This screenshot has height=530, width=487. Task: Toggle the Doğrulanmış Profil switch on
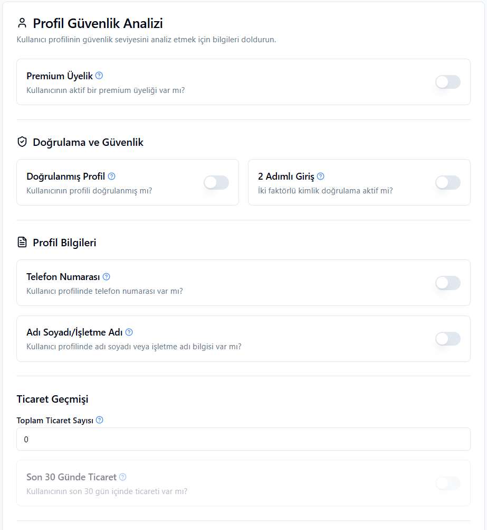click(216, 182)
